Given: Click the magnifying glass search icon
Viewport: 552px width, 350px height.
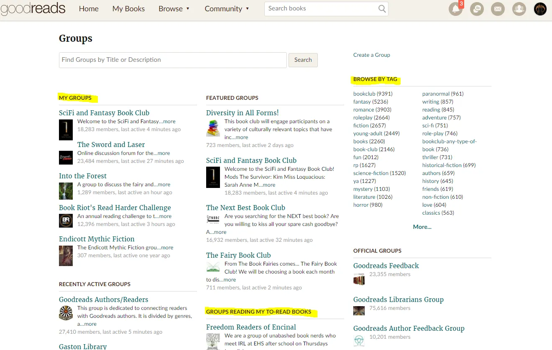Looking at the screenshot, I should (382, 9).
